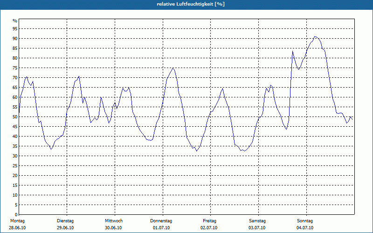Click the 35 value on the y-axis
The image size is (373, 233).
pos(15,146)
